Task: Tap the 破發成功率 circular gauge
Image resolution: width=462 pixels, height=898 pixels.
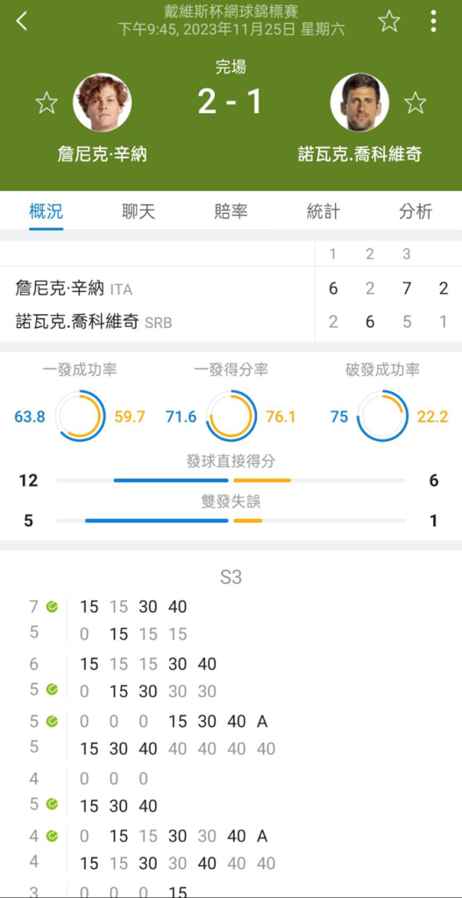Action: click(382, 416)
